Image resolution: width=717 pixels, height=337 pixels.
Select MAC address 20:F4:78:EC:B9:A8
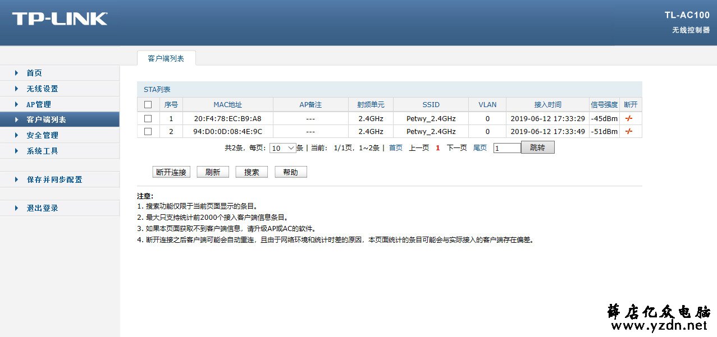tap(228, 118)
